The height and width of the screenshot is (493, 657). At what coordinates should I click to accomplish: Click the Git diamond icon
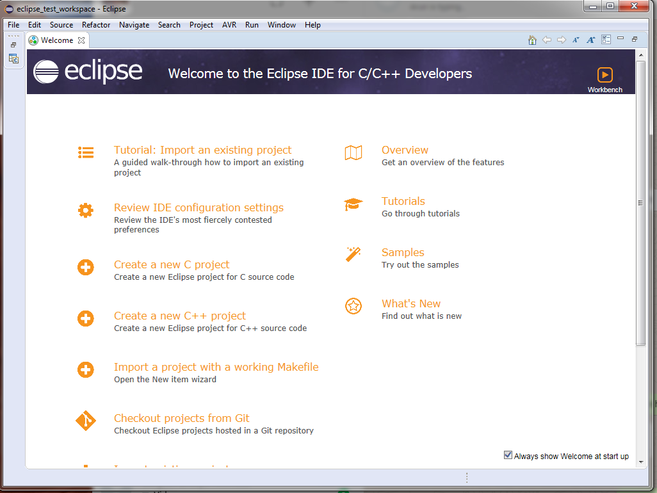(86, 421)
